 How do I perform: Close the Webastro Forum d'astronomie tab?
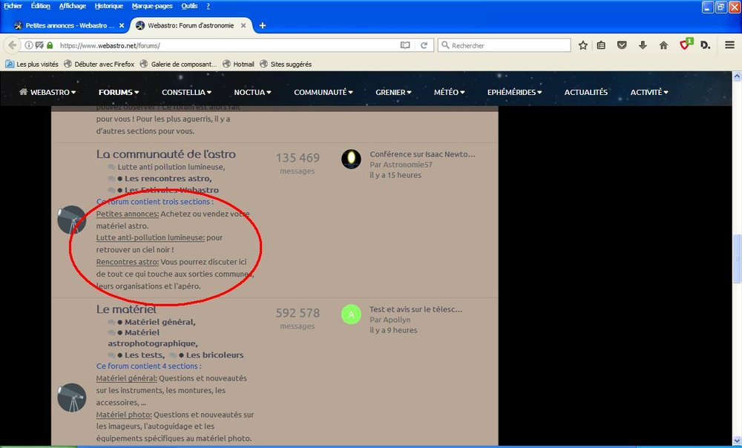tap(243, 25)
